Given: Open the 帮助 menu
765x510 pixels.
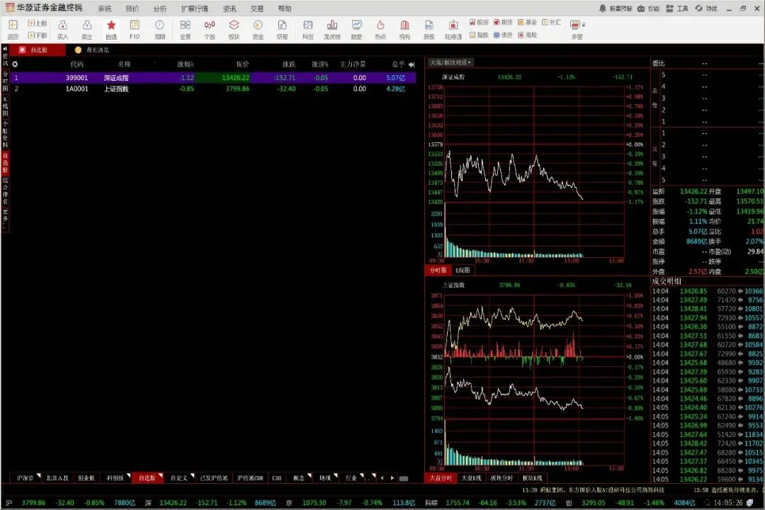Looking at the screenshot, I should [x=285, y=8].
